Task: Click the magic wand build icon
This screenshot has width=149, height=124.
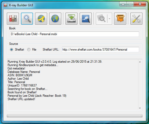Action: pos(86,19)
